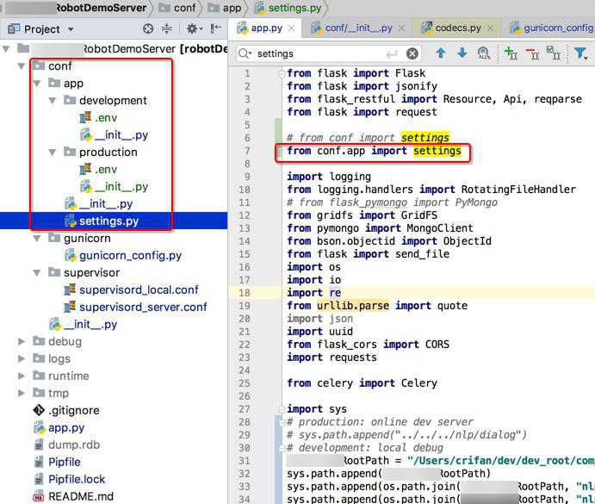Expand the debug folder
Viewport: 595px width, 504px height.
coord(22,342)
